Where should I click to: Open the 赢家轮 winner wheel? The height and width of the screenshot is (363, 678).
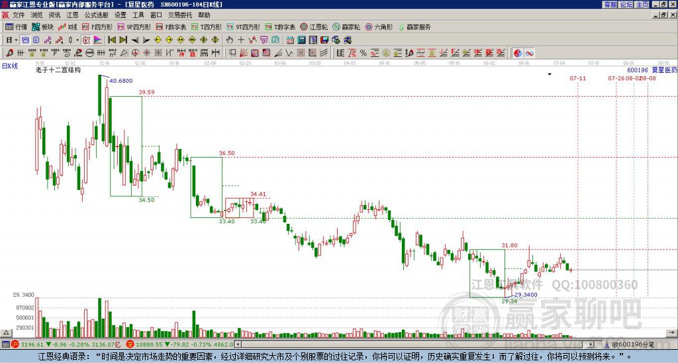(x=346, y=26)
